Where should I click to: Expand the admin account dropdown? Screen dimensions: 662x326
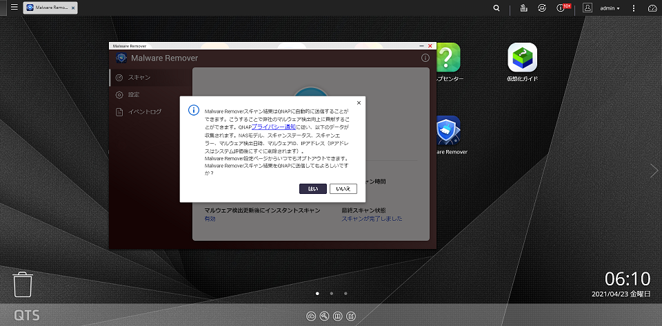click(x=610, y=8)
